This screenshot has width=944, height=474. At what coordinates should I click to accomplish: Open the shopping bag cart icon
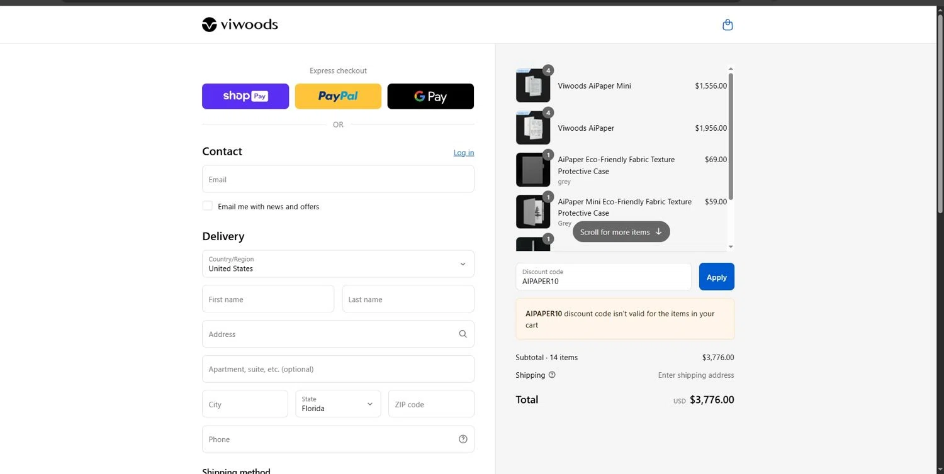(728, 25)
